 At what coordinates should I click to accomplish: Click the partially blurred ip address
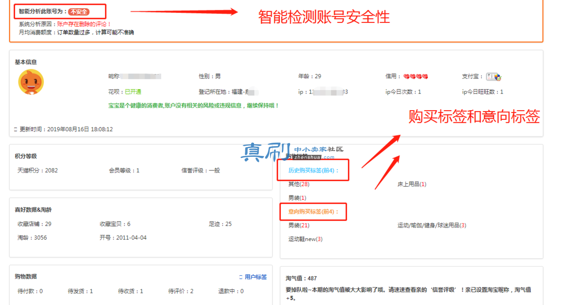pos(323,92)
